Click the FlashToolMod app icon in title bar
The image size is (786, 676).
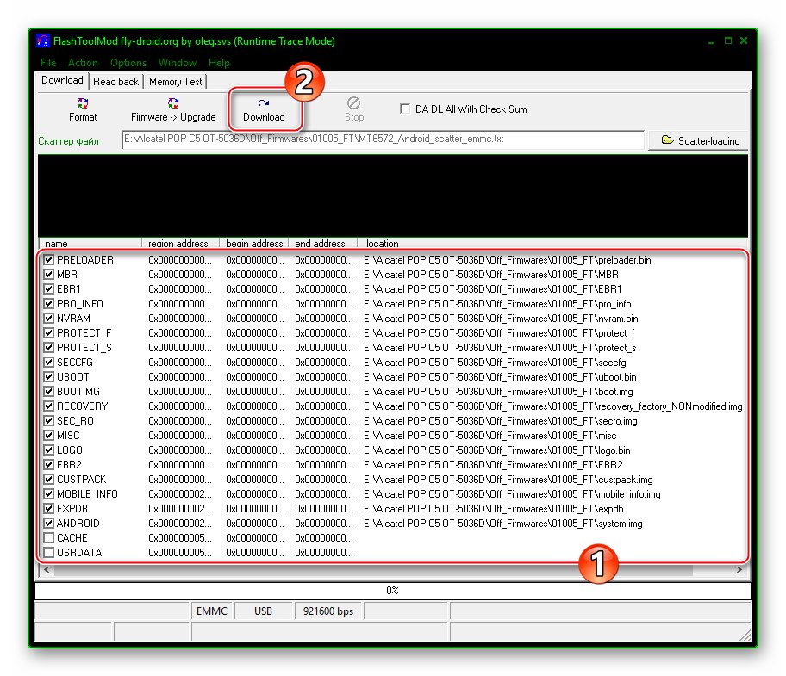(x=43, y=40)
